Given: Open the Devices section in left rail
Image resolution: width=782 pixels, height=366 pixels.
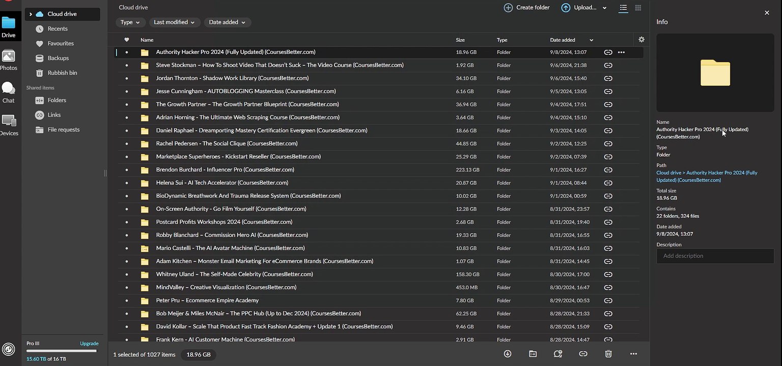Looking at the screenshot, I should pyautogui.click(x=9, y=125).
